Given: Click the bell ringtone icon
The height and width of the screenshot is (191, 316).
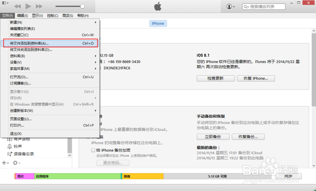Looking at the screenshot, I should [x=9, y=146].
